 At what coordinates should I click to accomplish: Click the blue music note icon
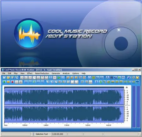[x=129, y=78]
